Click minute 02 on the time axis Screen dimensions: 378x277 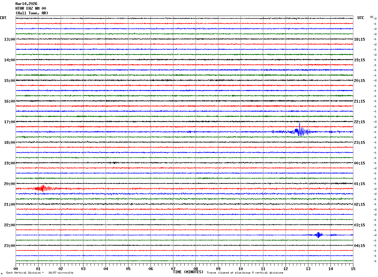click(61, 269)
